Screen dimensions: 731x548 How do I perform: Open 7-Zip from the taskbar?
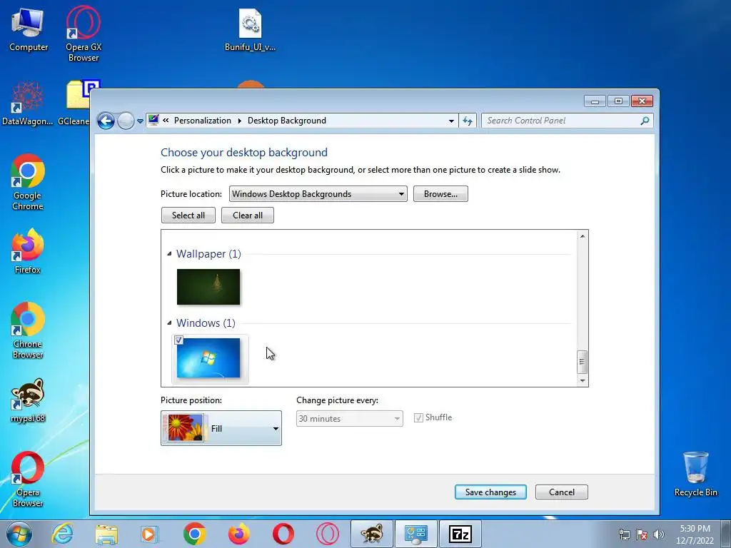coord(460,534)
